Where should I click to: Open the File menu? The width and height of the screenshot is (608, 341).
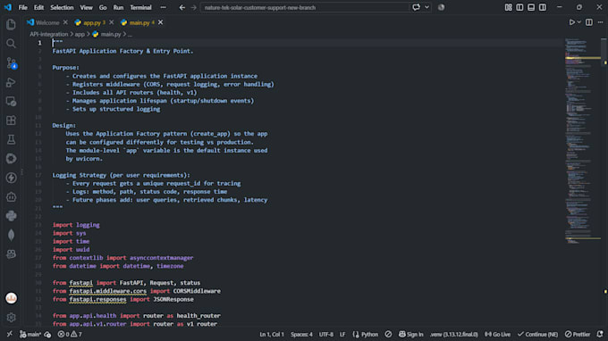coord(23,7)
